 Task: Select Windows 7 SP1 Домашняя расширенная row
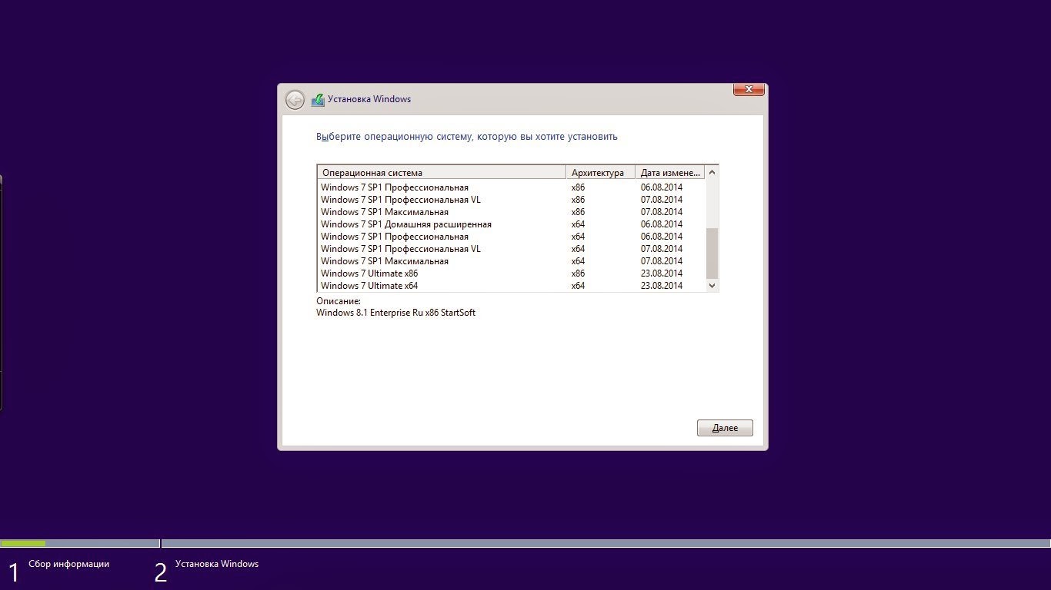pyautogui.click(x=511, y=224)
